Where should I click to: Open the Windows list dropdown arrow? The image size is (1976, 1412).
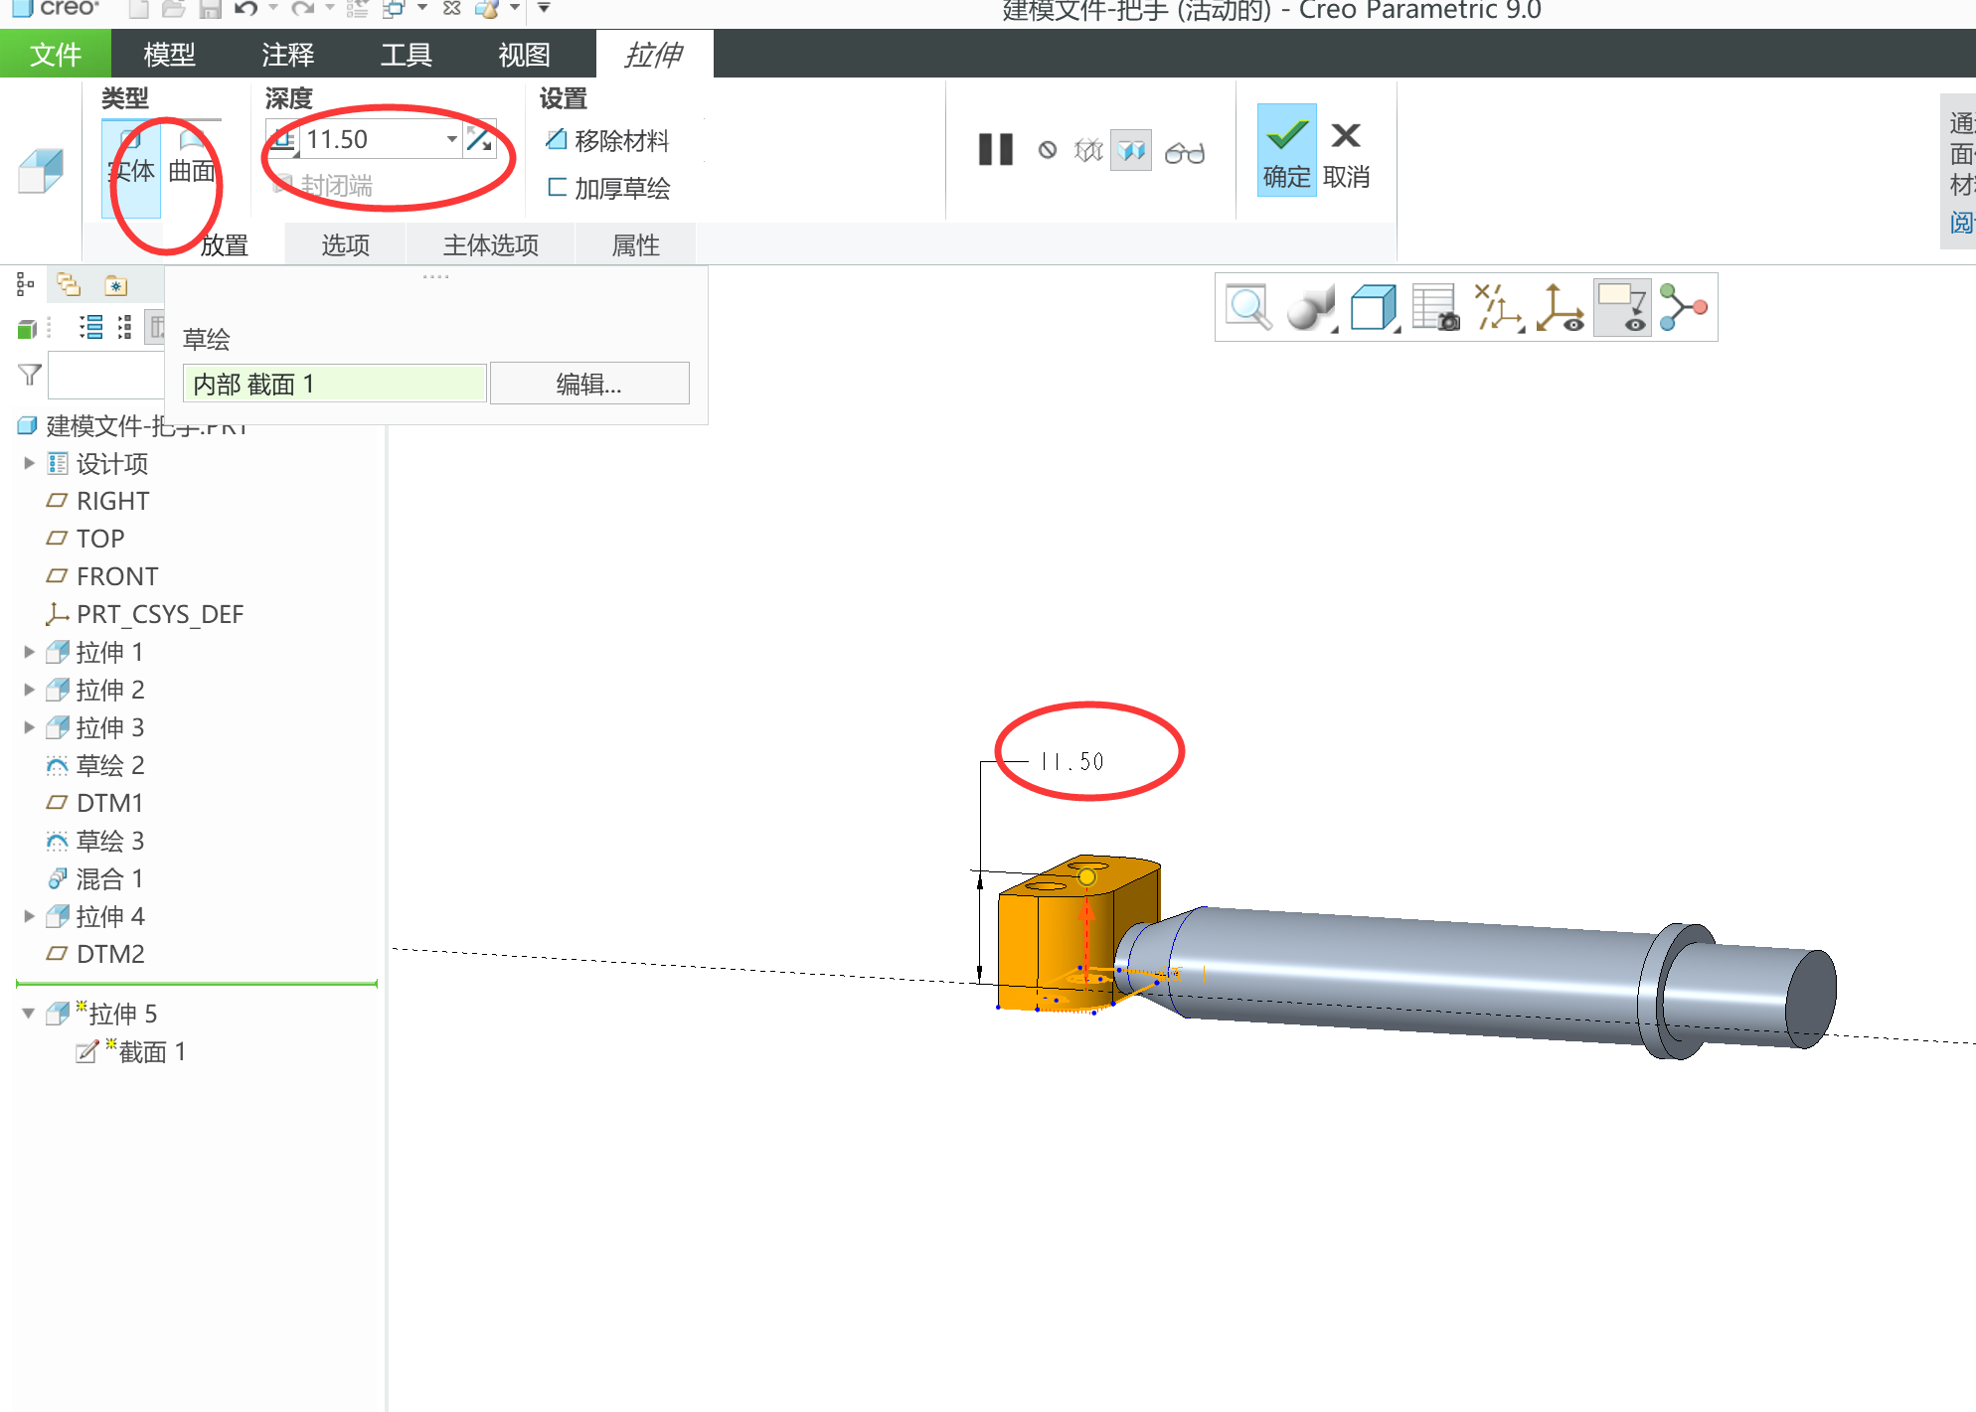tap(422, 9)
